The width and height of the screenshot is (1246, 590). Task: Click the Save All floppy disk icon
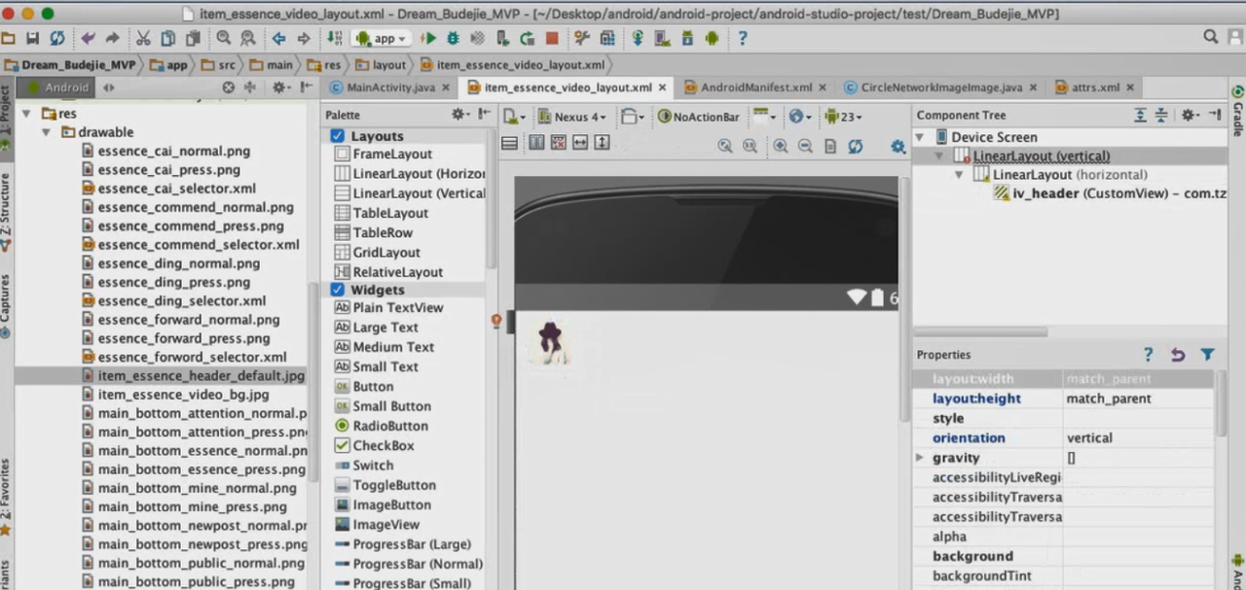[x=32, y=38]
